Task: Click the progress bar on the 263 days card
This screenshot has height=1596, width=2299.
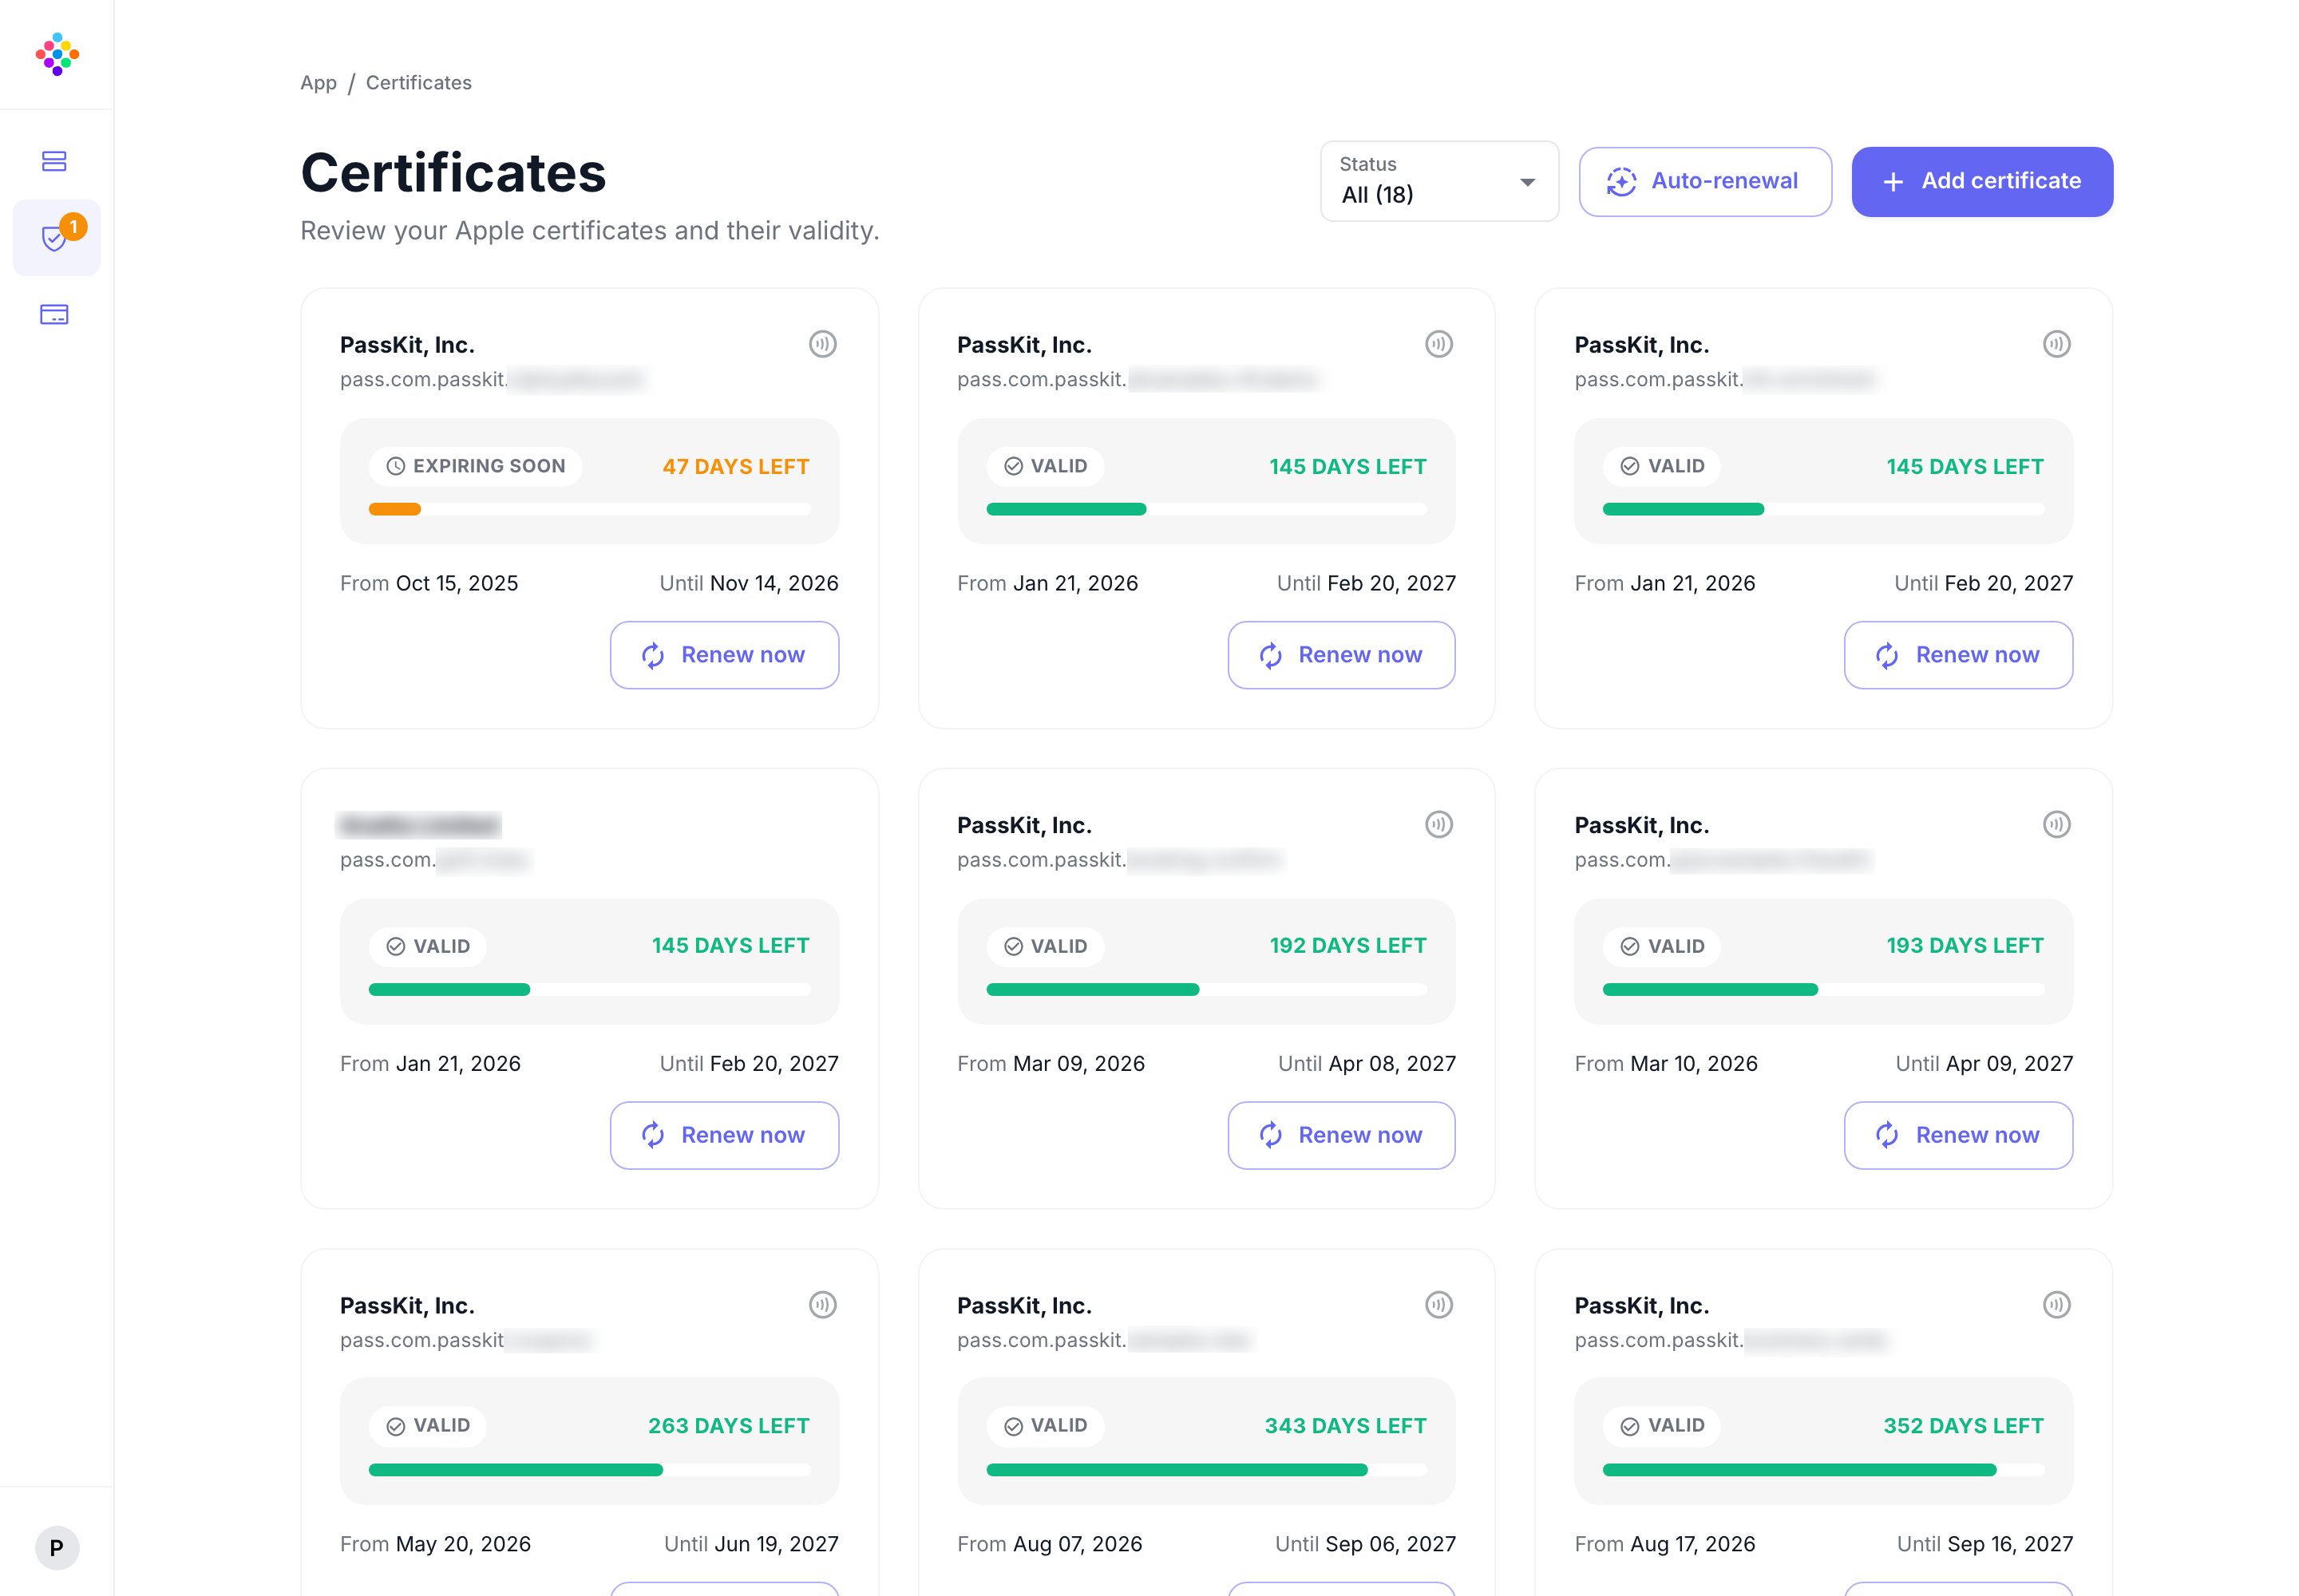Action: pos(589,1470)
